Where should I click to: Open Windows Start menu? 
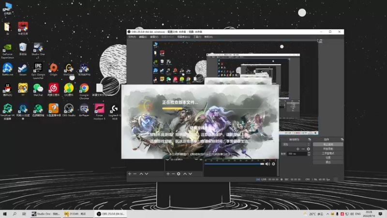click(x=5, y=214)
